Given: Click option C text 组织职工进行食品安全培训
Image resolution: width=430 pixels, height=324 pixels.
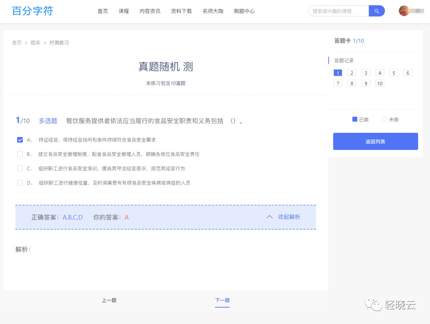Looking at the screenshot, I should pos(111,168).
